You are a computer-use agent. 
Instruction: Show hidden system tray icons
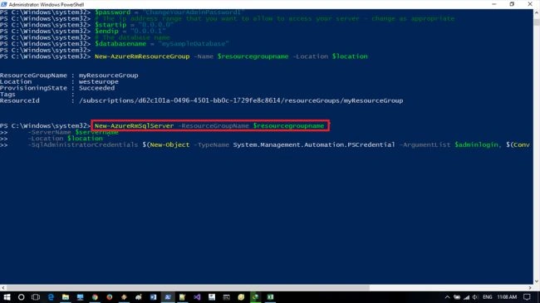click(447, 297)
